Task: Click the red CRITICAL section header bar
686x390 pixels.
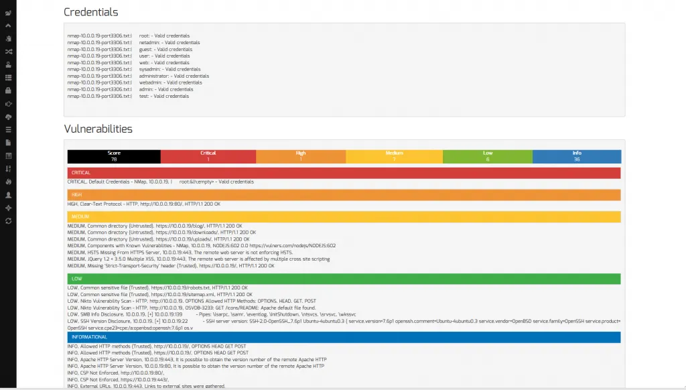Action: pos(344,173)
